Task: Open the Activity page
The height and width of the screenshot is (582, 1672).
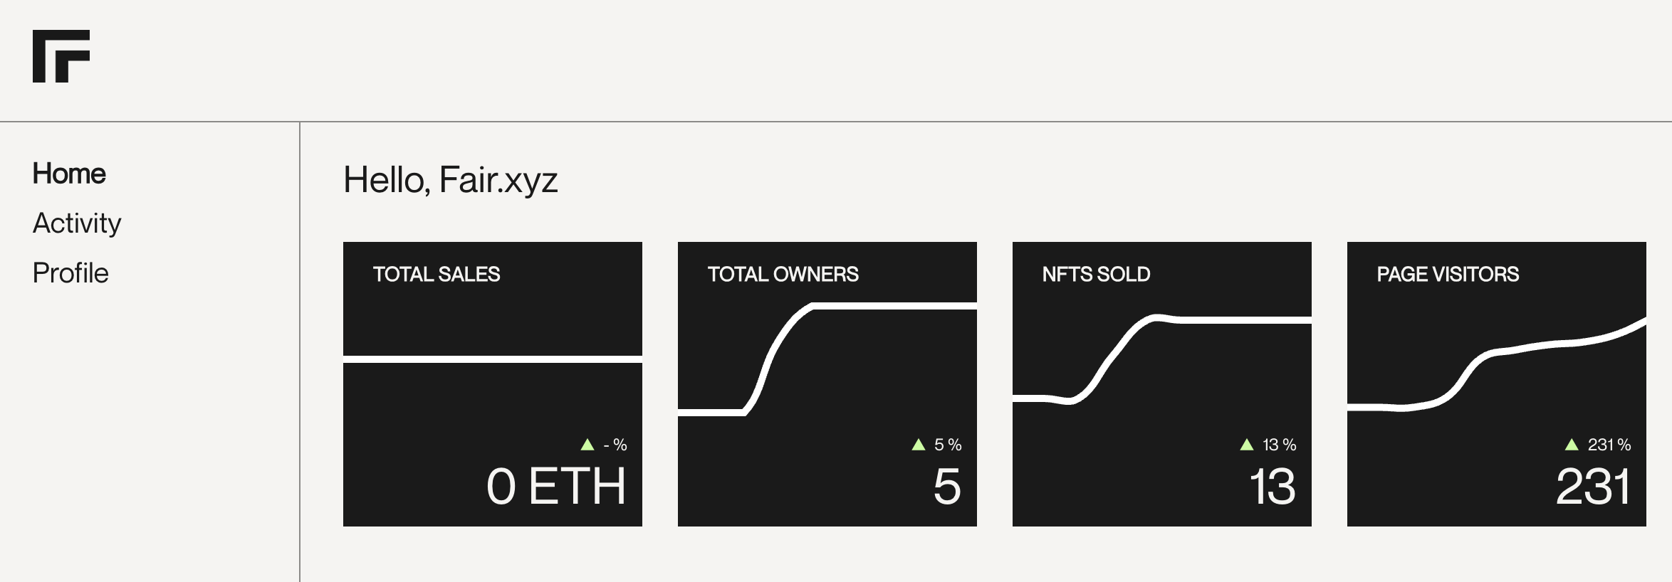Action: [x=77, y=223]
